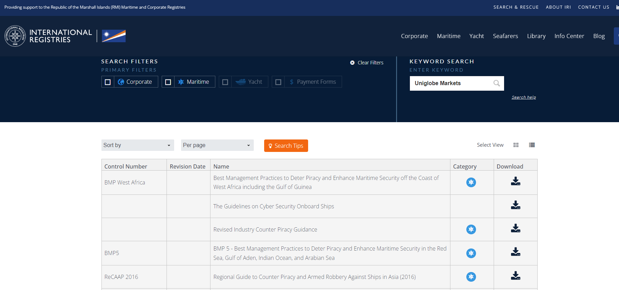Download the BMP West Africa document
Image resolution: width=619 pixels, height=290 pixels.
[515, 182]
